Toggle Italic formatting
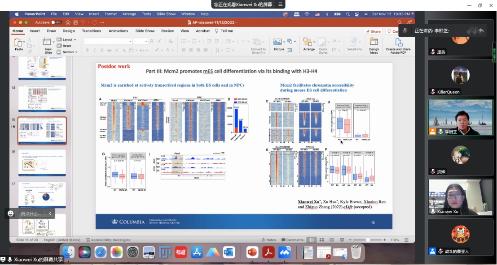 [x=94, y=50]
